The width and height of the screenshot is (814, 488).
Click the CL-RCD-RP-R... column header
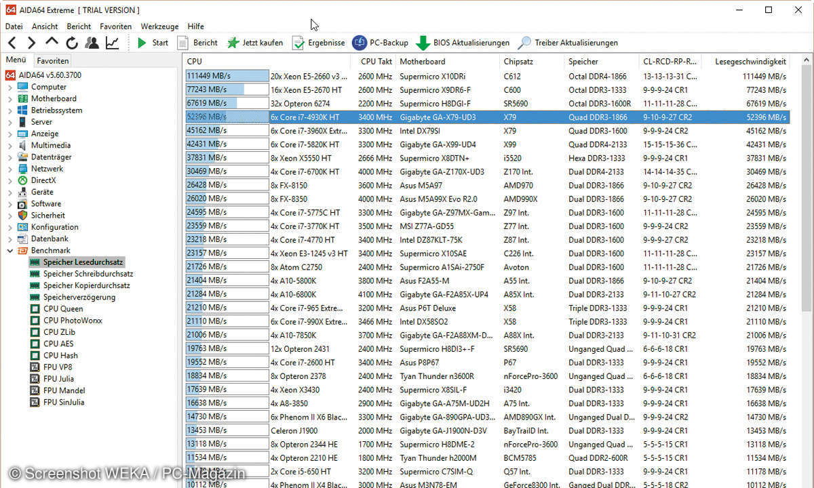click(x=671, y=62)
